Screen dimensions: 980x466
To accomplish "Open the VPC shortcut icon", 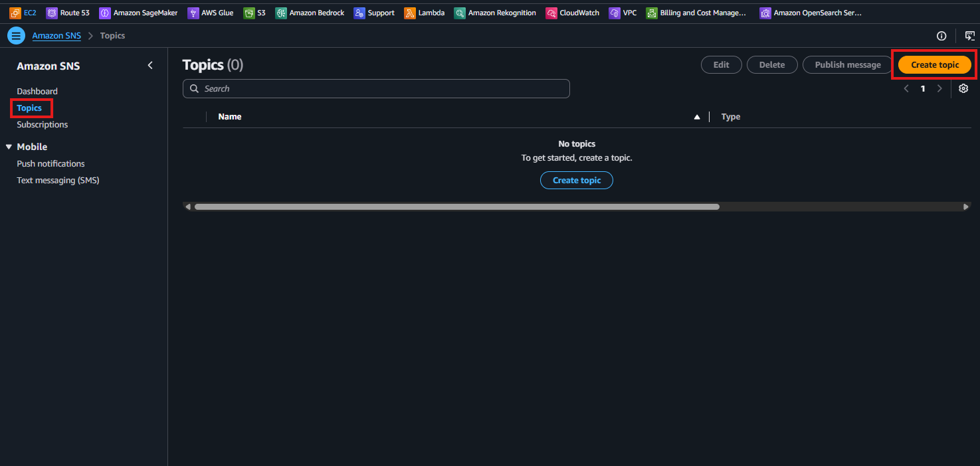I will pos(615,13).
